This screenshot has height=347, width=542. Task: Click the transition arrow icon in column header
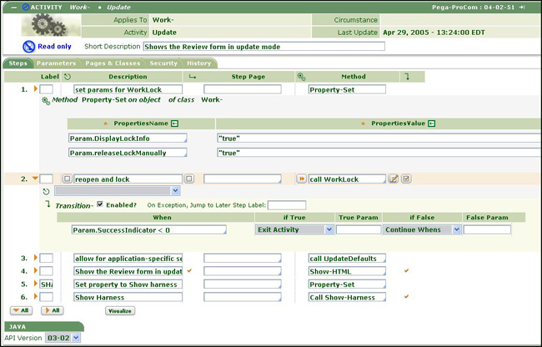[x=407, y=77]
